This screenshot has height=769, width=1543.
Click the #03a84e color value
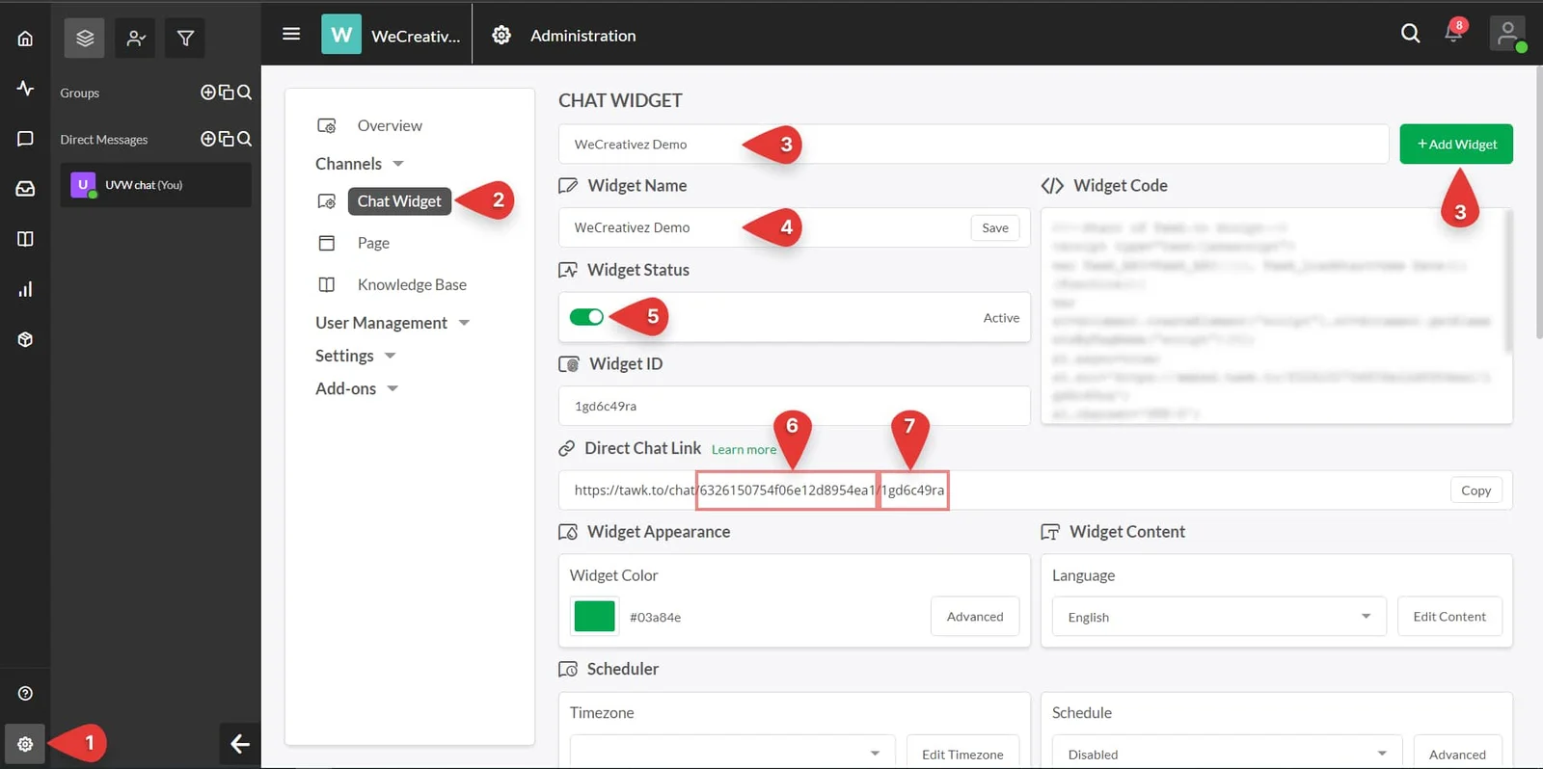click(x=655, y=617)
